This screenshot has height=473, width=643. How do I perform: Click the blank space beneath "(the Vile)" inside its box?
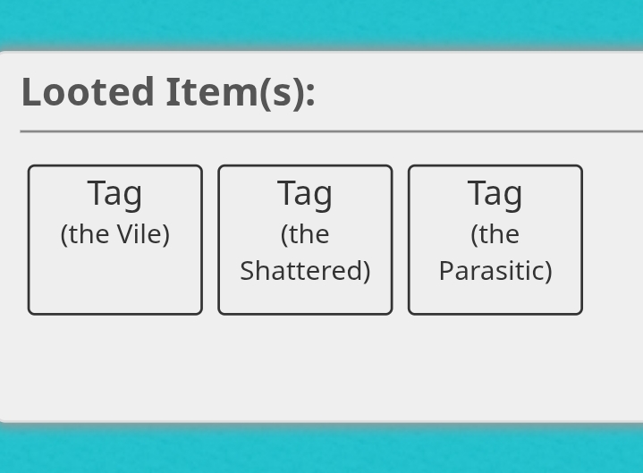point(115,281)
